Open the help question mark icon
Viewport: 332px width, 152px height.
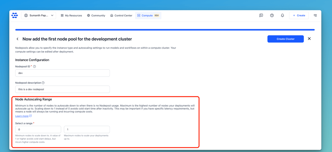(x=272, y=16)
